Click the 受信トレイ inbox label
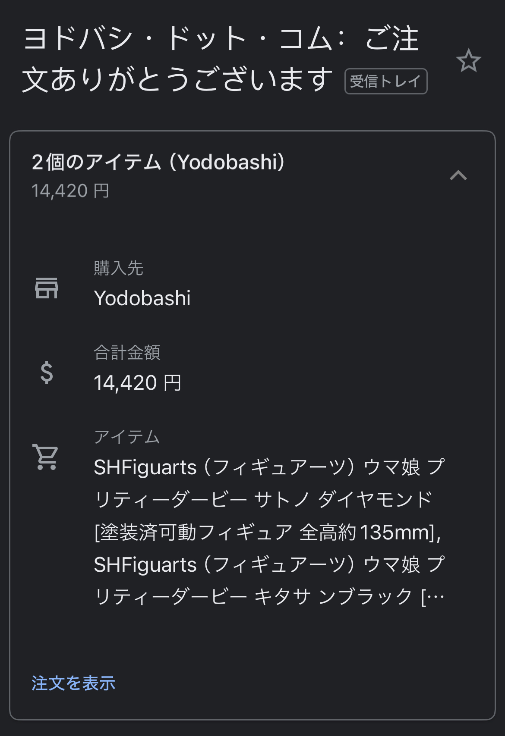Viewport: 505px width, 736px height. pyautogui.click(x=385, y=81)
